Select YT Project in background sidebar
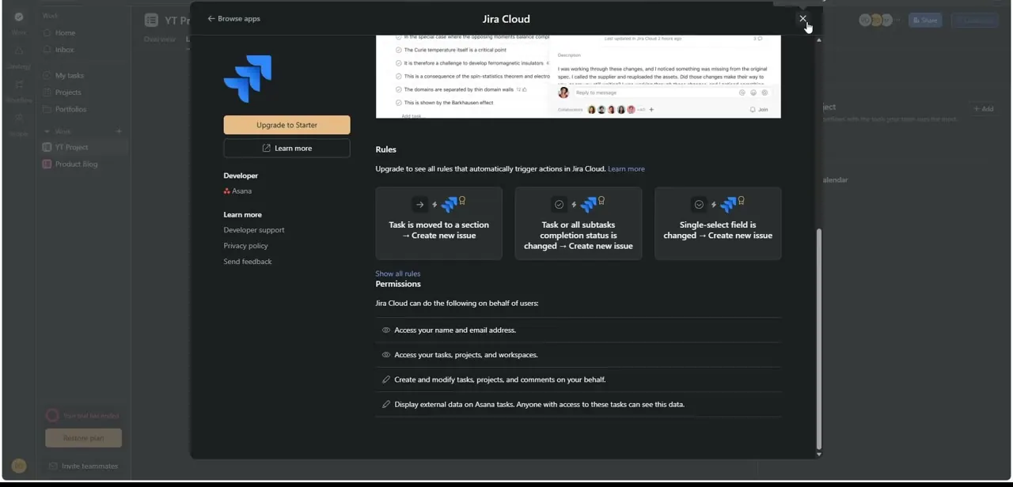1013x487 pixels. pyautogui.click(x=84, y=147)
